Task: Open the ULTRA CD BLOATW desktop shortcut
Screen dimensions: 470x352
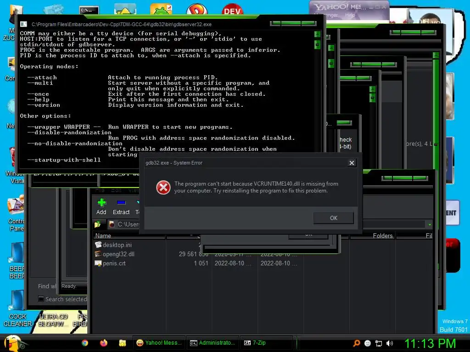Action: pos(53,319)
